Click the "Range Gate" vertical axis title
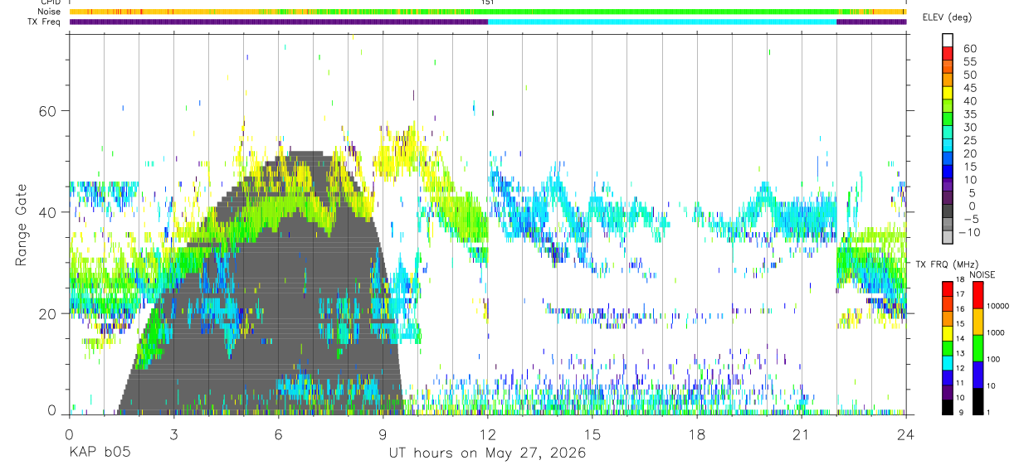The height and width of the screenshot is (470, 1019). [21, 225]
